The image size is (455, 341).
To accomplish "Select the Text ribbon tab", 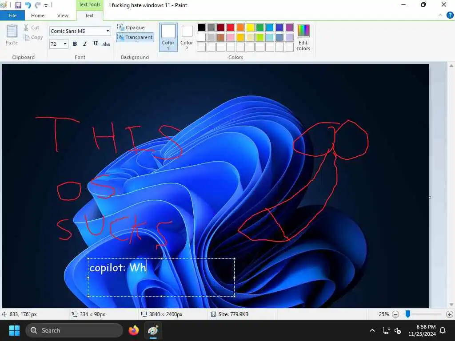I will pos(89,16).
